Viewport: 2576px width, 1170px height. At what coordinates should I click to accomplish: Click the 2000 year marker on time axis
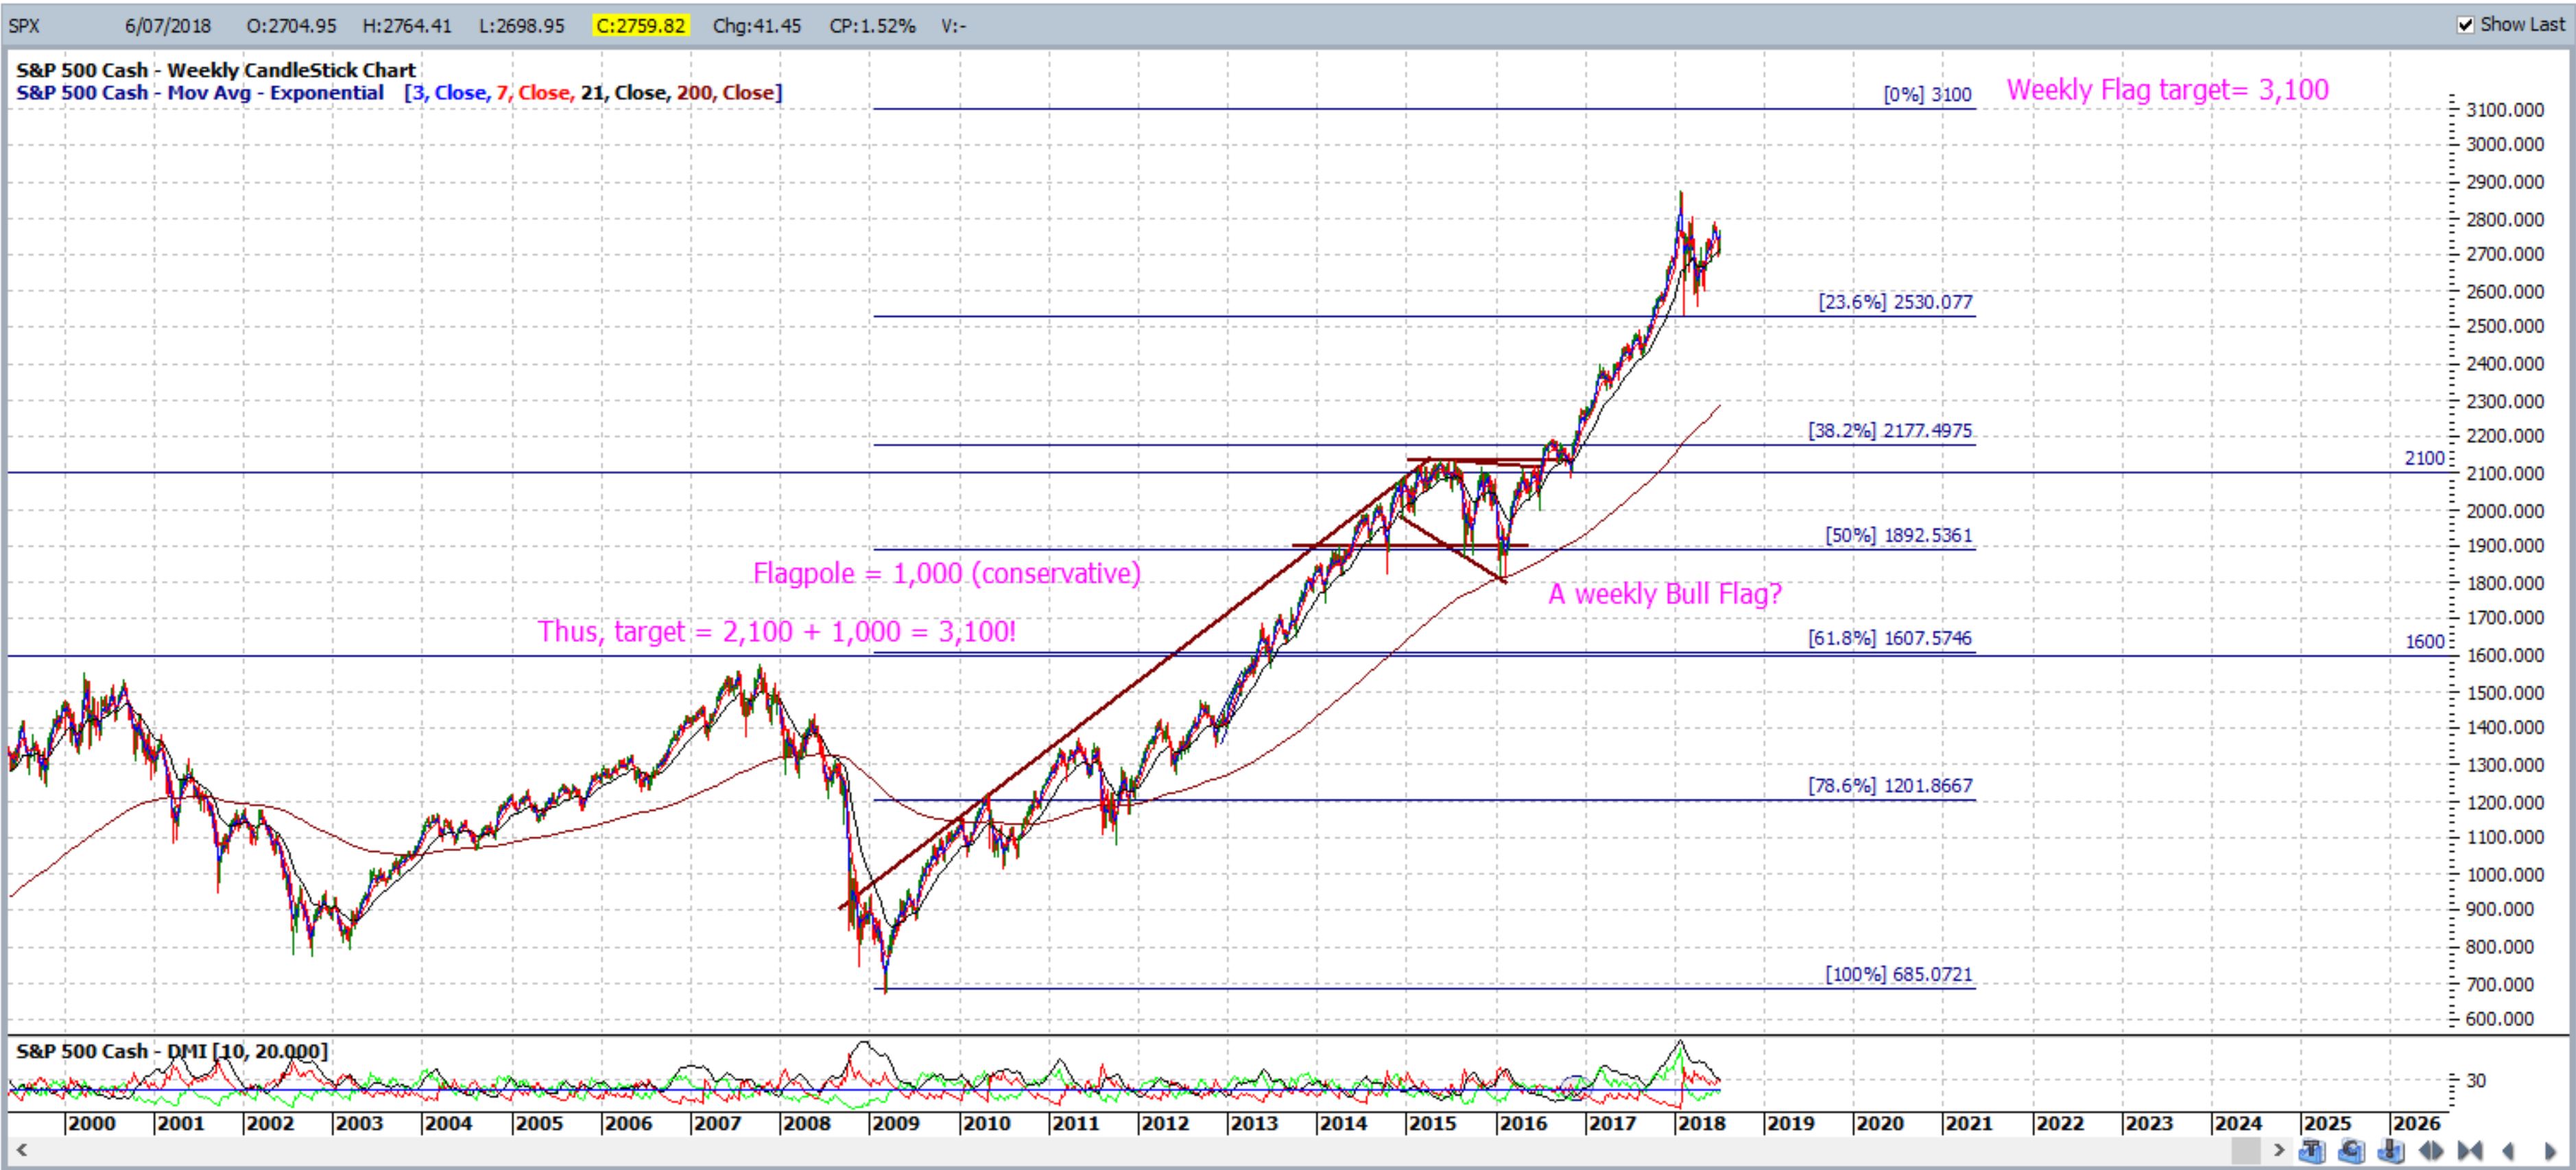91,1123
